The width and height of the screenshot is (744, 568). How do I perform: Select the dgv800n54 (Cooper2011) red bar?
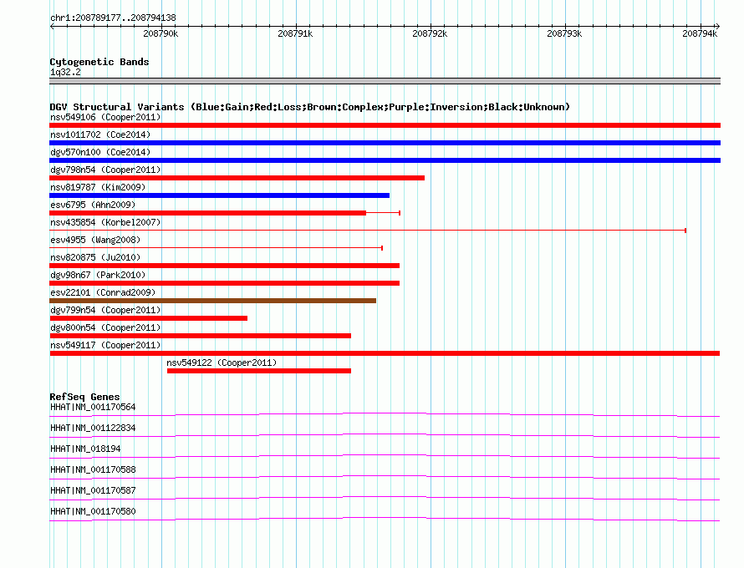tap(201, 336)
